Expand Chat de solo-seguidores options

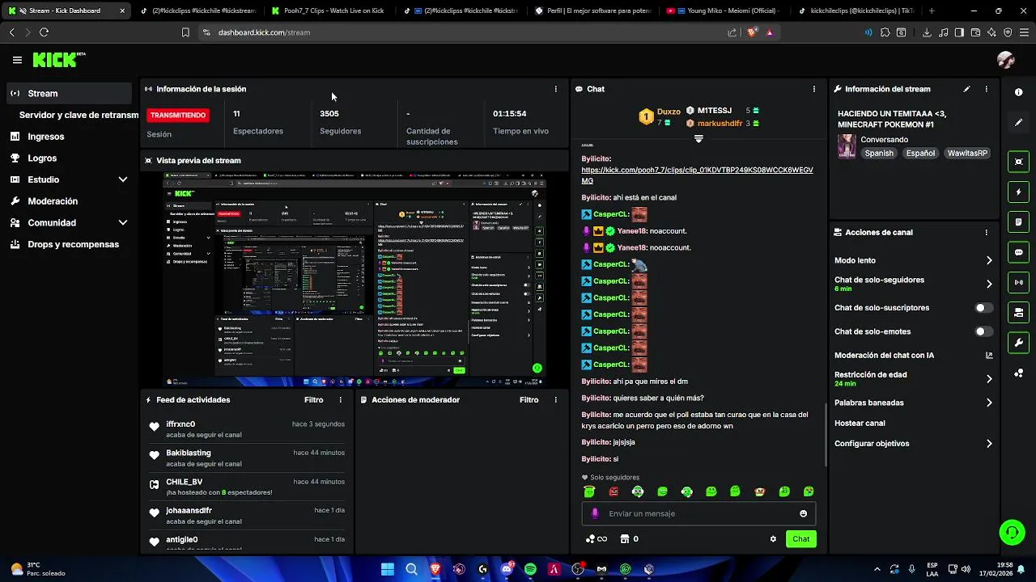(x=989, y=284)
